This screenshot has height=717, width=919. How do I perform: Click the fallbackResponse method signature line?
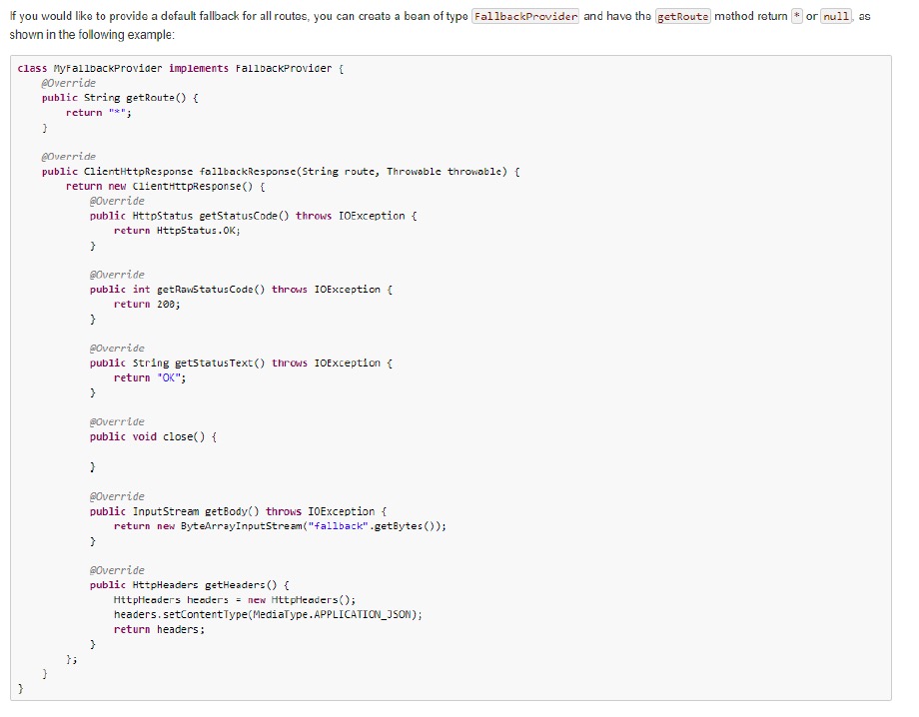click(281, 172)
